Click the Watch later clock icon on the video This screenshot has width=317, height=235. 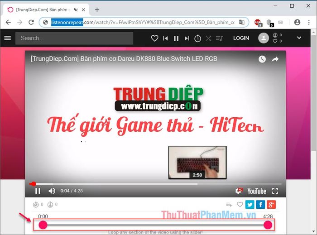pos(262,59)
